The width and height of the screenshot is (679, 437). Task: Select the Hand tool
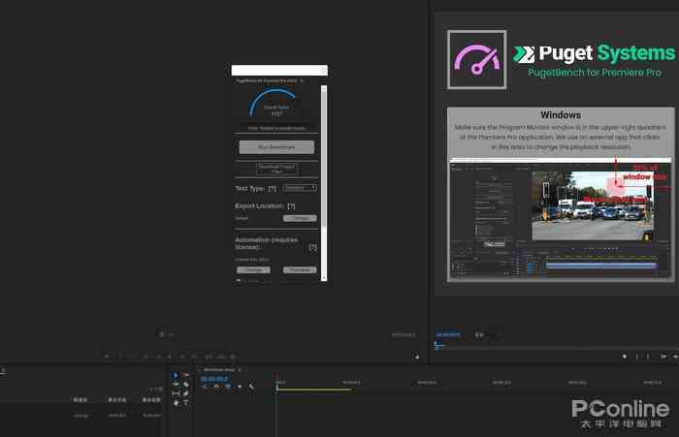pyautogui.click(x=176, y=403)
